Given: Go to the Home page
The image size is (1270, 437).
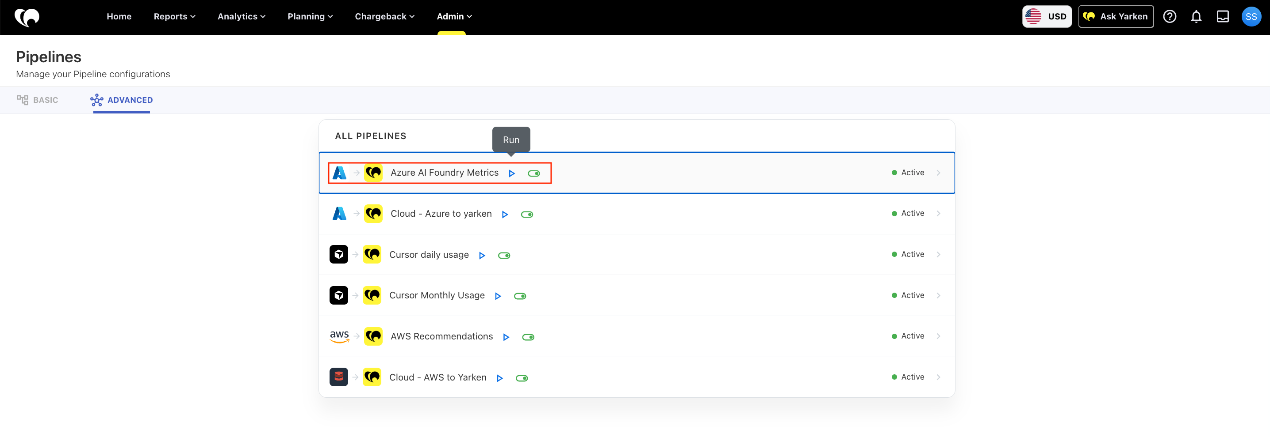Looking at the screenshot, I should (119, 17).
